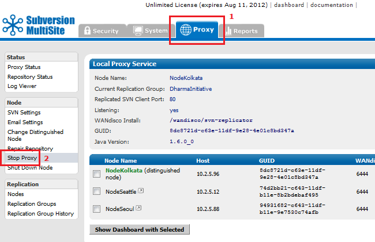Open Email Settings in Node menu

(x=25, y=122)
